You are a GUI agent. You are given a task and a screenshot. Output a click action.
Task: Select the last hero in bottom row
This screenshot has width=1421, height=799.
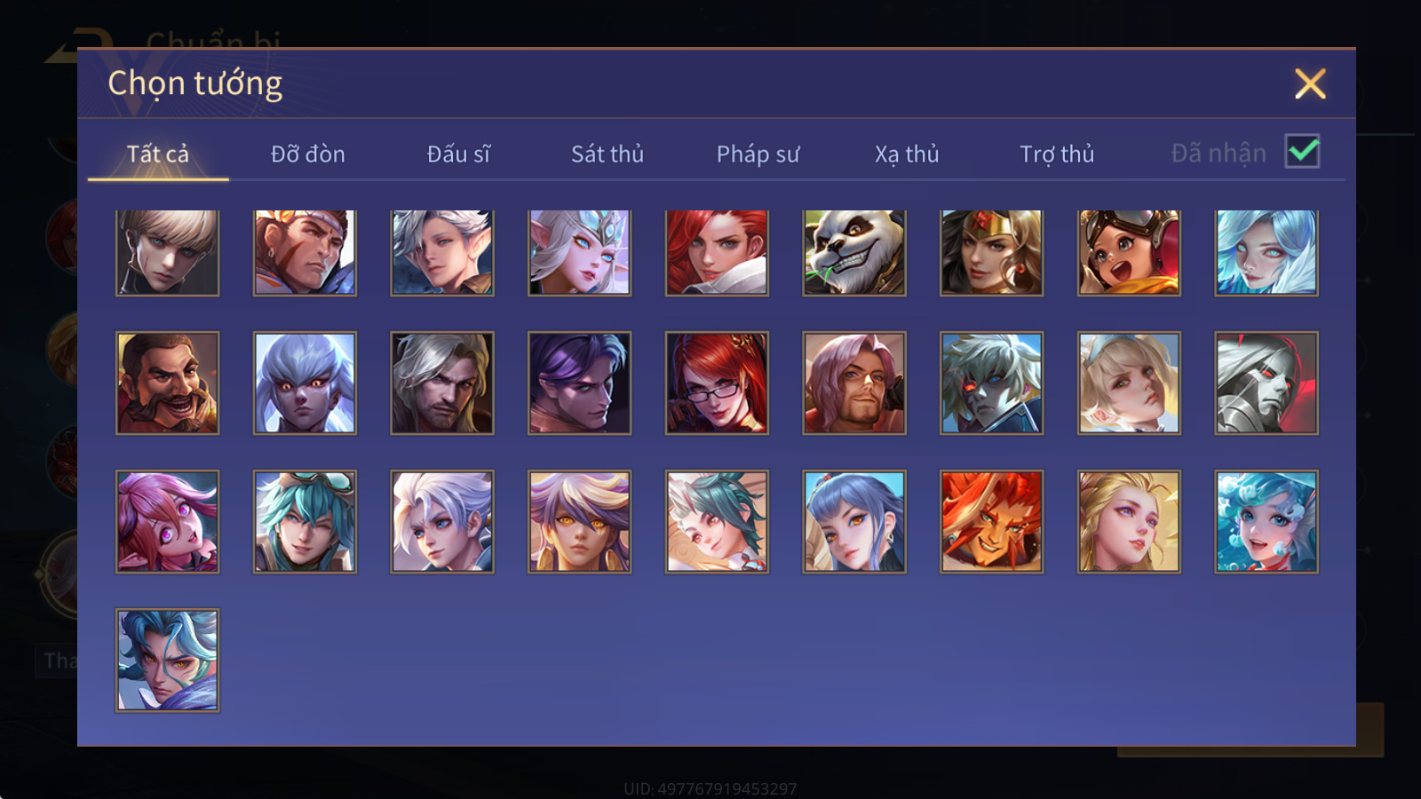coord(167,660)
